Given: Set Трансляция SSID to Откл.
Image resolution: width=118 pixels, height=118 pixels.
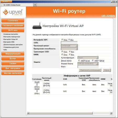Looking at the screenshot, I should coord(62,52).
